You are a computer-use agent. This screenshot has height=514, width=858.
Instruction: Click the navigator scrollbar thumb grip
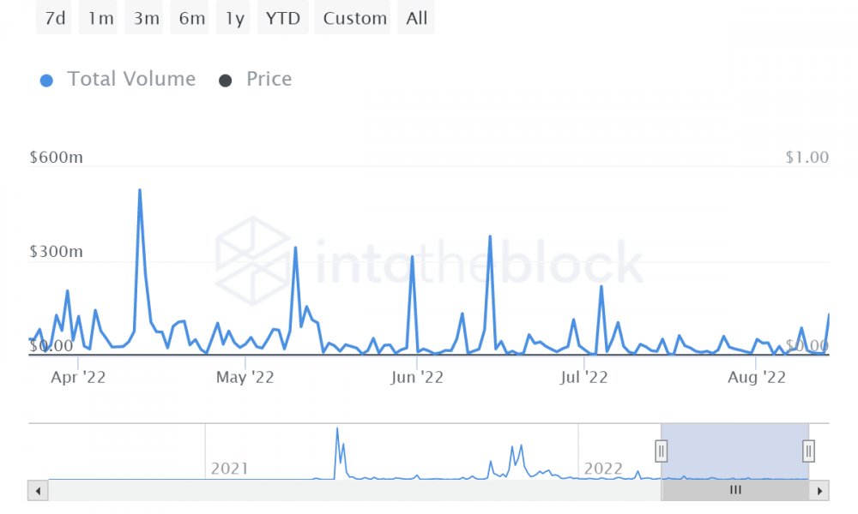[x=735, y=490]
